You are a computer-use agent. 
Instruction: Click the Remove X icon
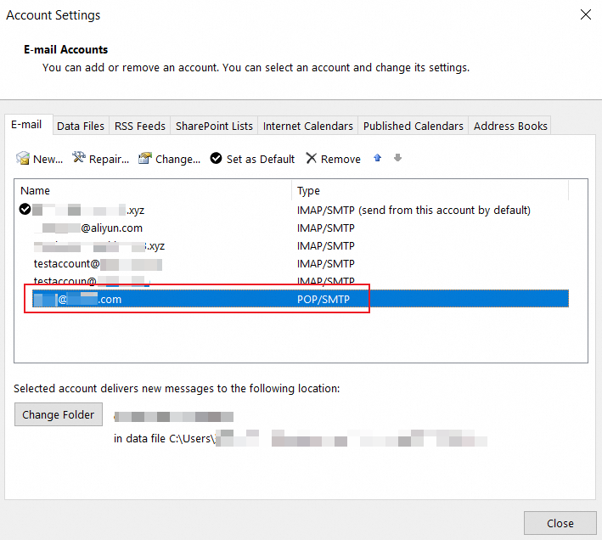[x=312, y=158]
